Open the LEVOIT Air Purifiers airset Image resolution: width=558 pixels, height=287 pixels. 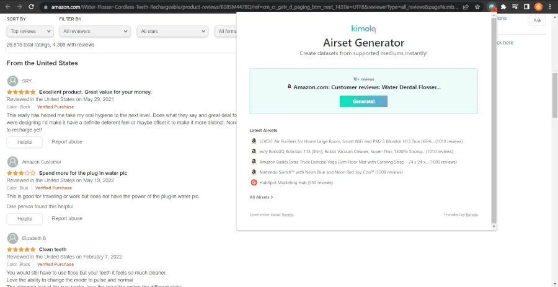[x=361, y=141]
